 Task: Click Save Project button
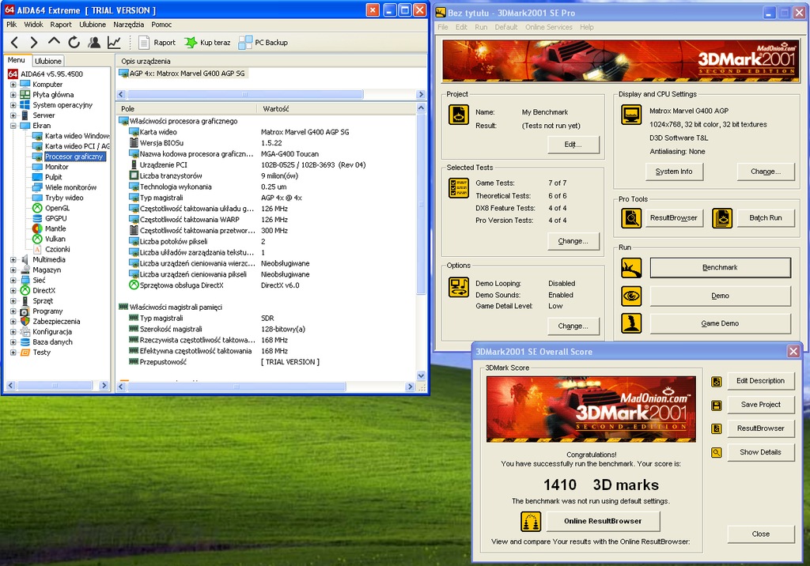coord(760,405)
